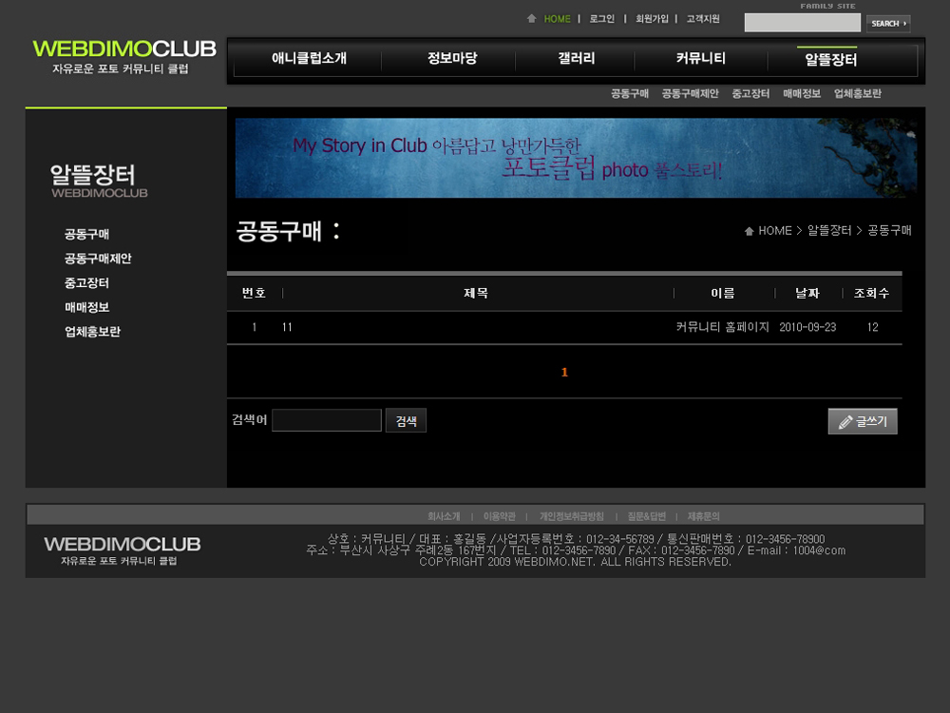Click the 글쓰기 write button
This screenshot has height=713, width=950.
[862, 421]
